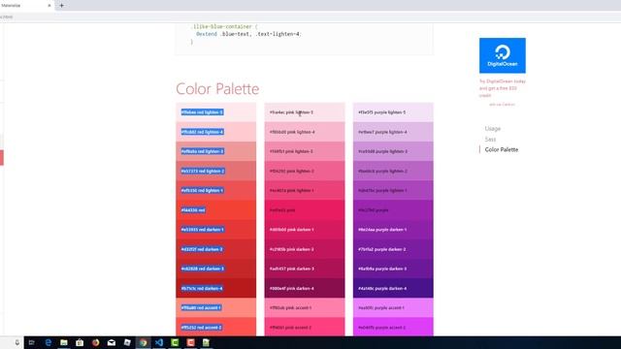Select the purple lighten-5 swatch
This screenshot has width=621, height=349.
coord(393,112)
